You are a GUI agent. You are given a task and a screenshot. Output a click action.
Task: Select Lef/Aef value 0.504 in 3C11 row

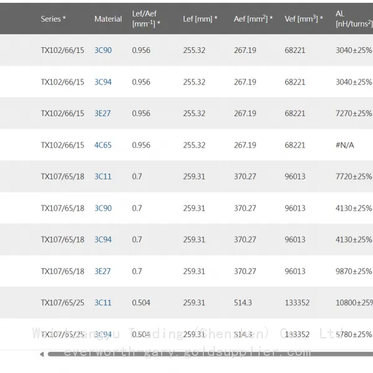[141, 303]
